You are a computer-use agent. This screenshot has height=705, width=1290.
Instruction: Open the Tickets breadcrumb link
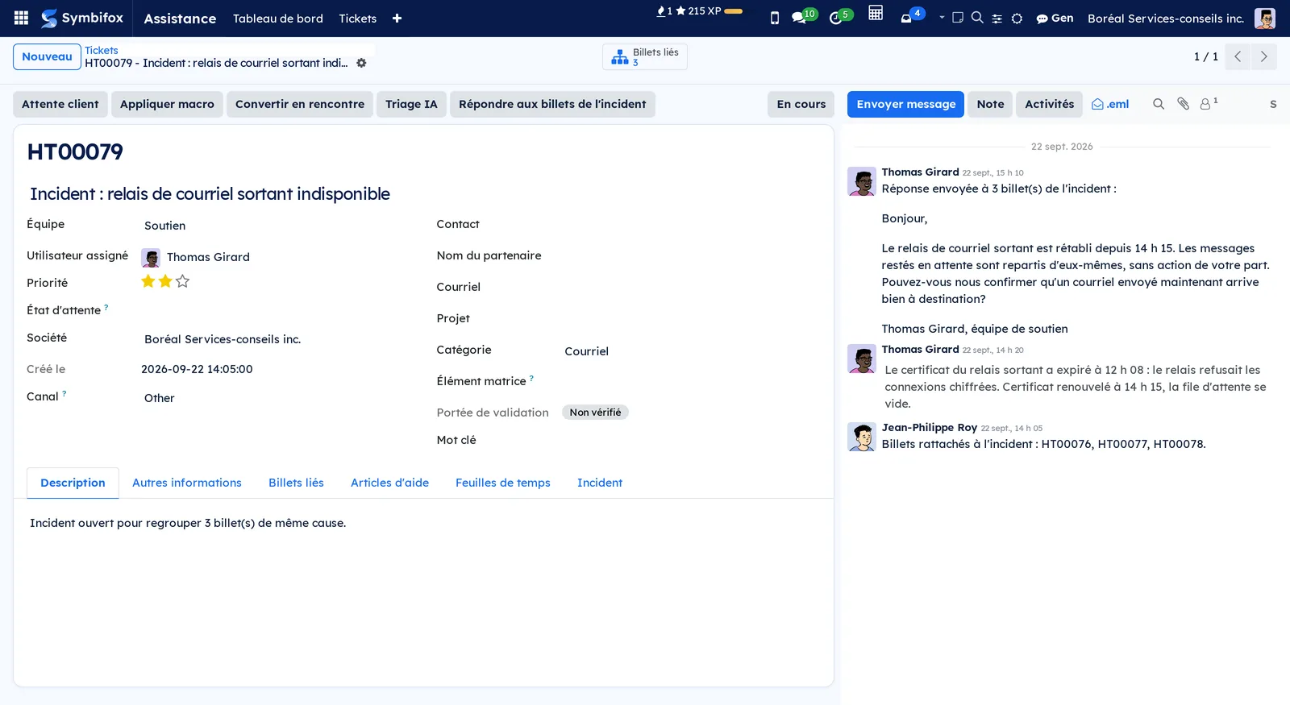102,50
